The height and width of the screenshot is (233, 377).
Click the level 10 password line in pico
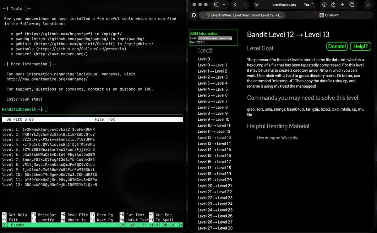(50, 175)
